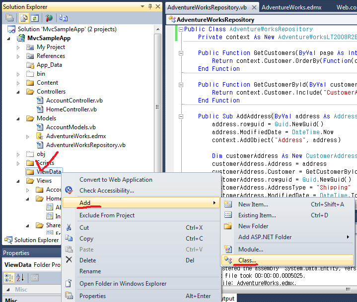Expand the My Project node
Screen dimensions: 357x302
(x=18, y=48)
